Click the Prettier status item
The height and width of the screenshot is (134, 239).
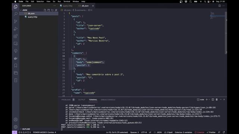tap(211, 133)
